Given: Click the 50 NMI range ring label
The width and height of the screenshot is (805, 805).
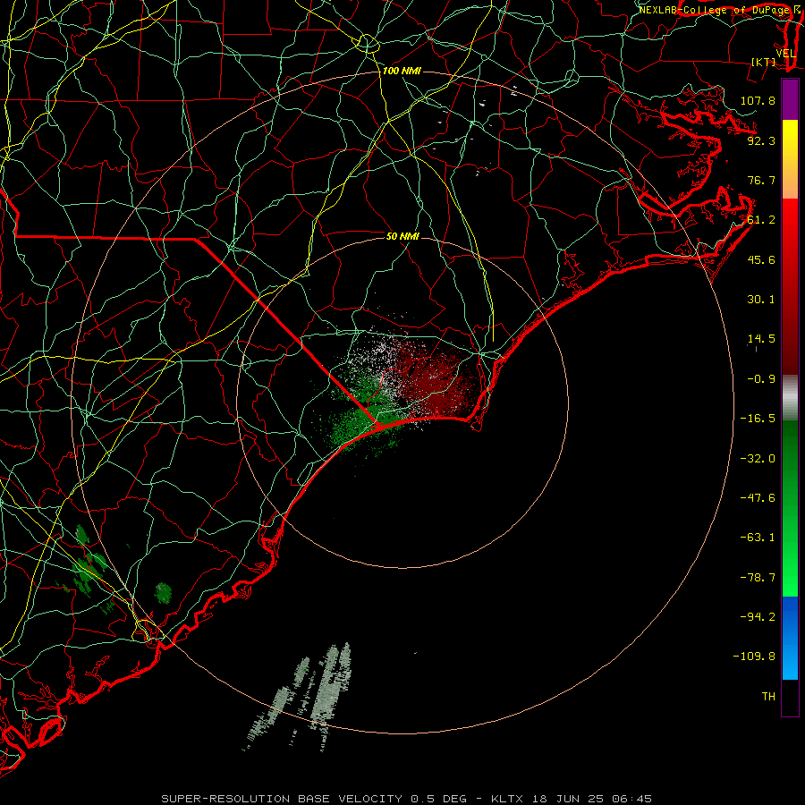Looking at the screenshot, I should pyautogui.click(x=402, y=236).
